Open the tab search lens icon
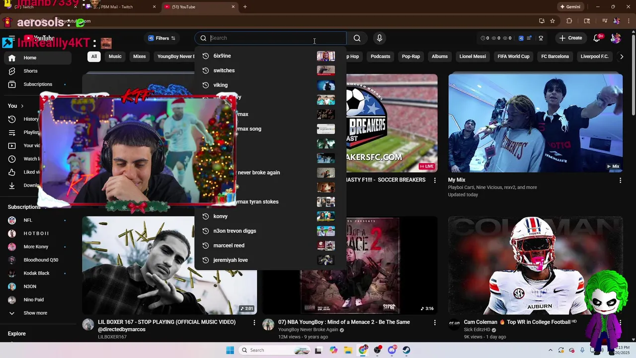Viewport: 636px width, 358px height. 587,21
